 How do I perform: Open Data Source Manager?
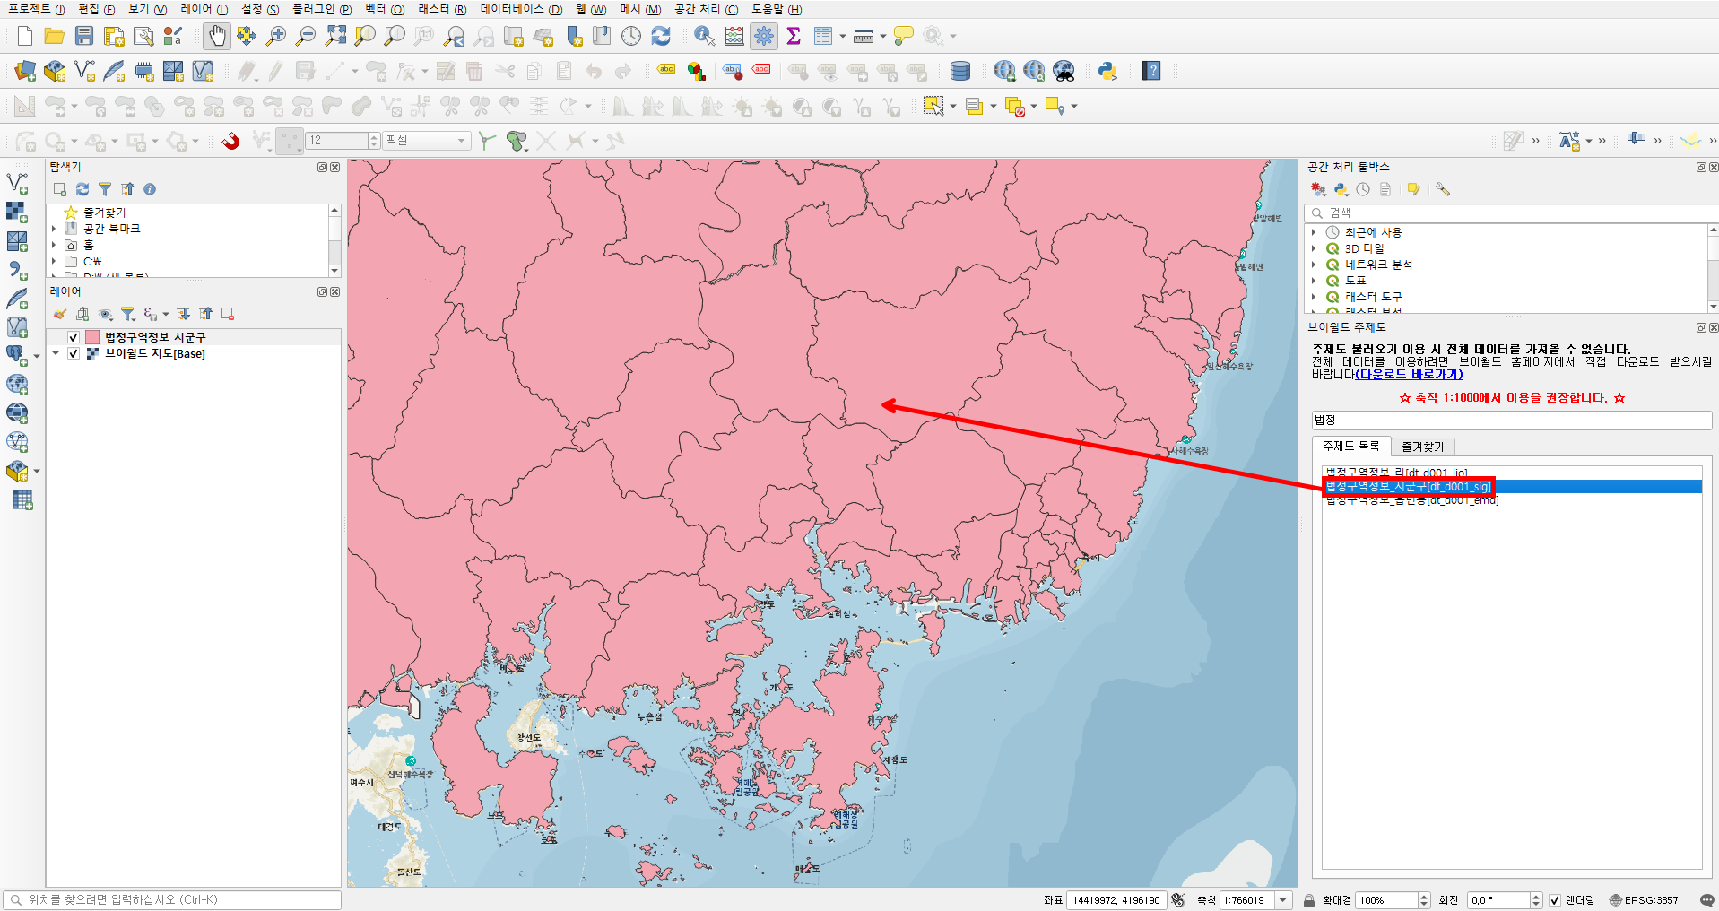point(25,71)
